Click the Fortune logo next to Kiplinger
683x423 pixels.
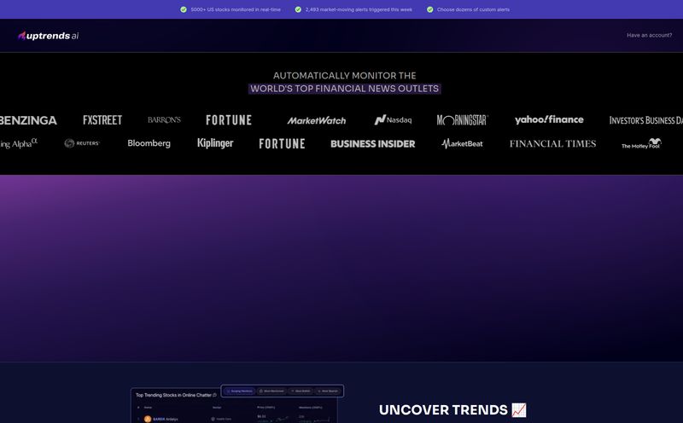coord(282,143)
